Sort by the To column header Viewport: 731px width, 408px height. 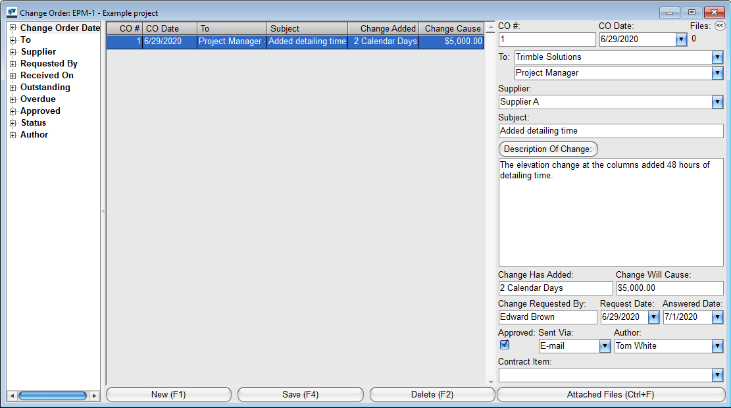click(x=232, y=28)
